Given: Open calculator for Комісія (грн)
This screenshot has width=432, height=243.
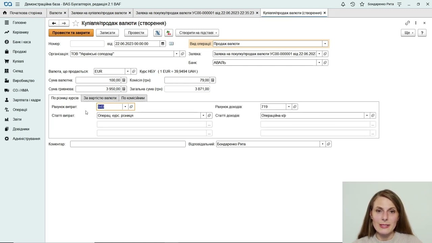Looking at the screenshot, I should pyautogui.click(x=213, y=80).
